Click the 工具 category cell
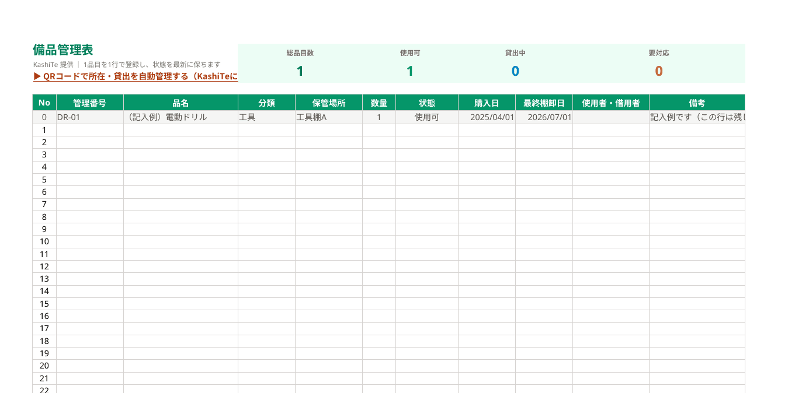Screen dimensions: 802x393 point(267,117)
